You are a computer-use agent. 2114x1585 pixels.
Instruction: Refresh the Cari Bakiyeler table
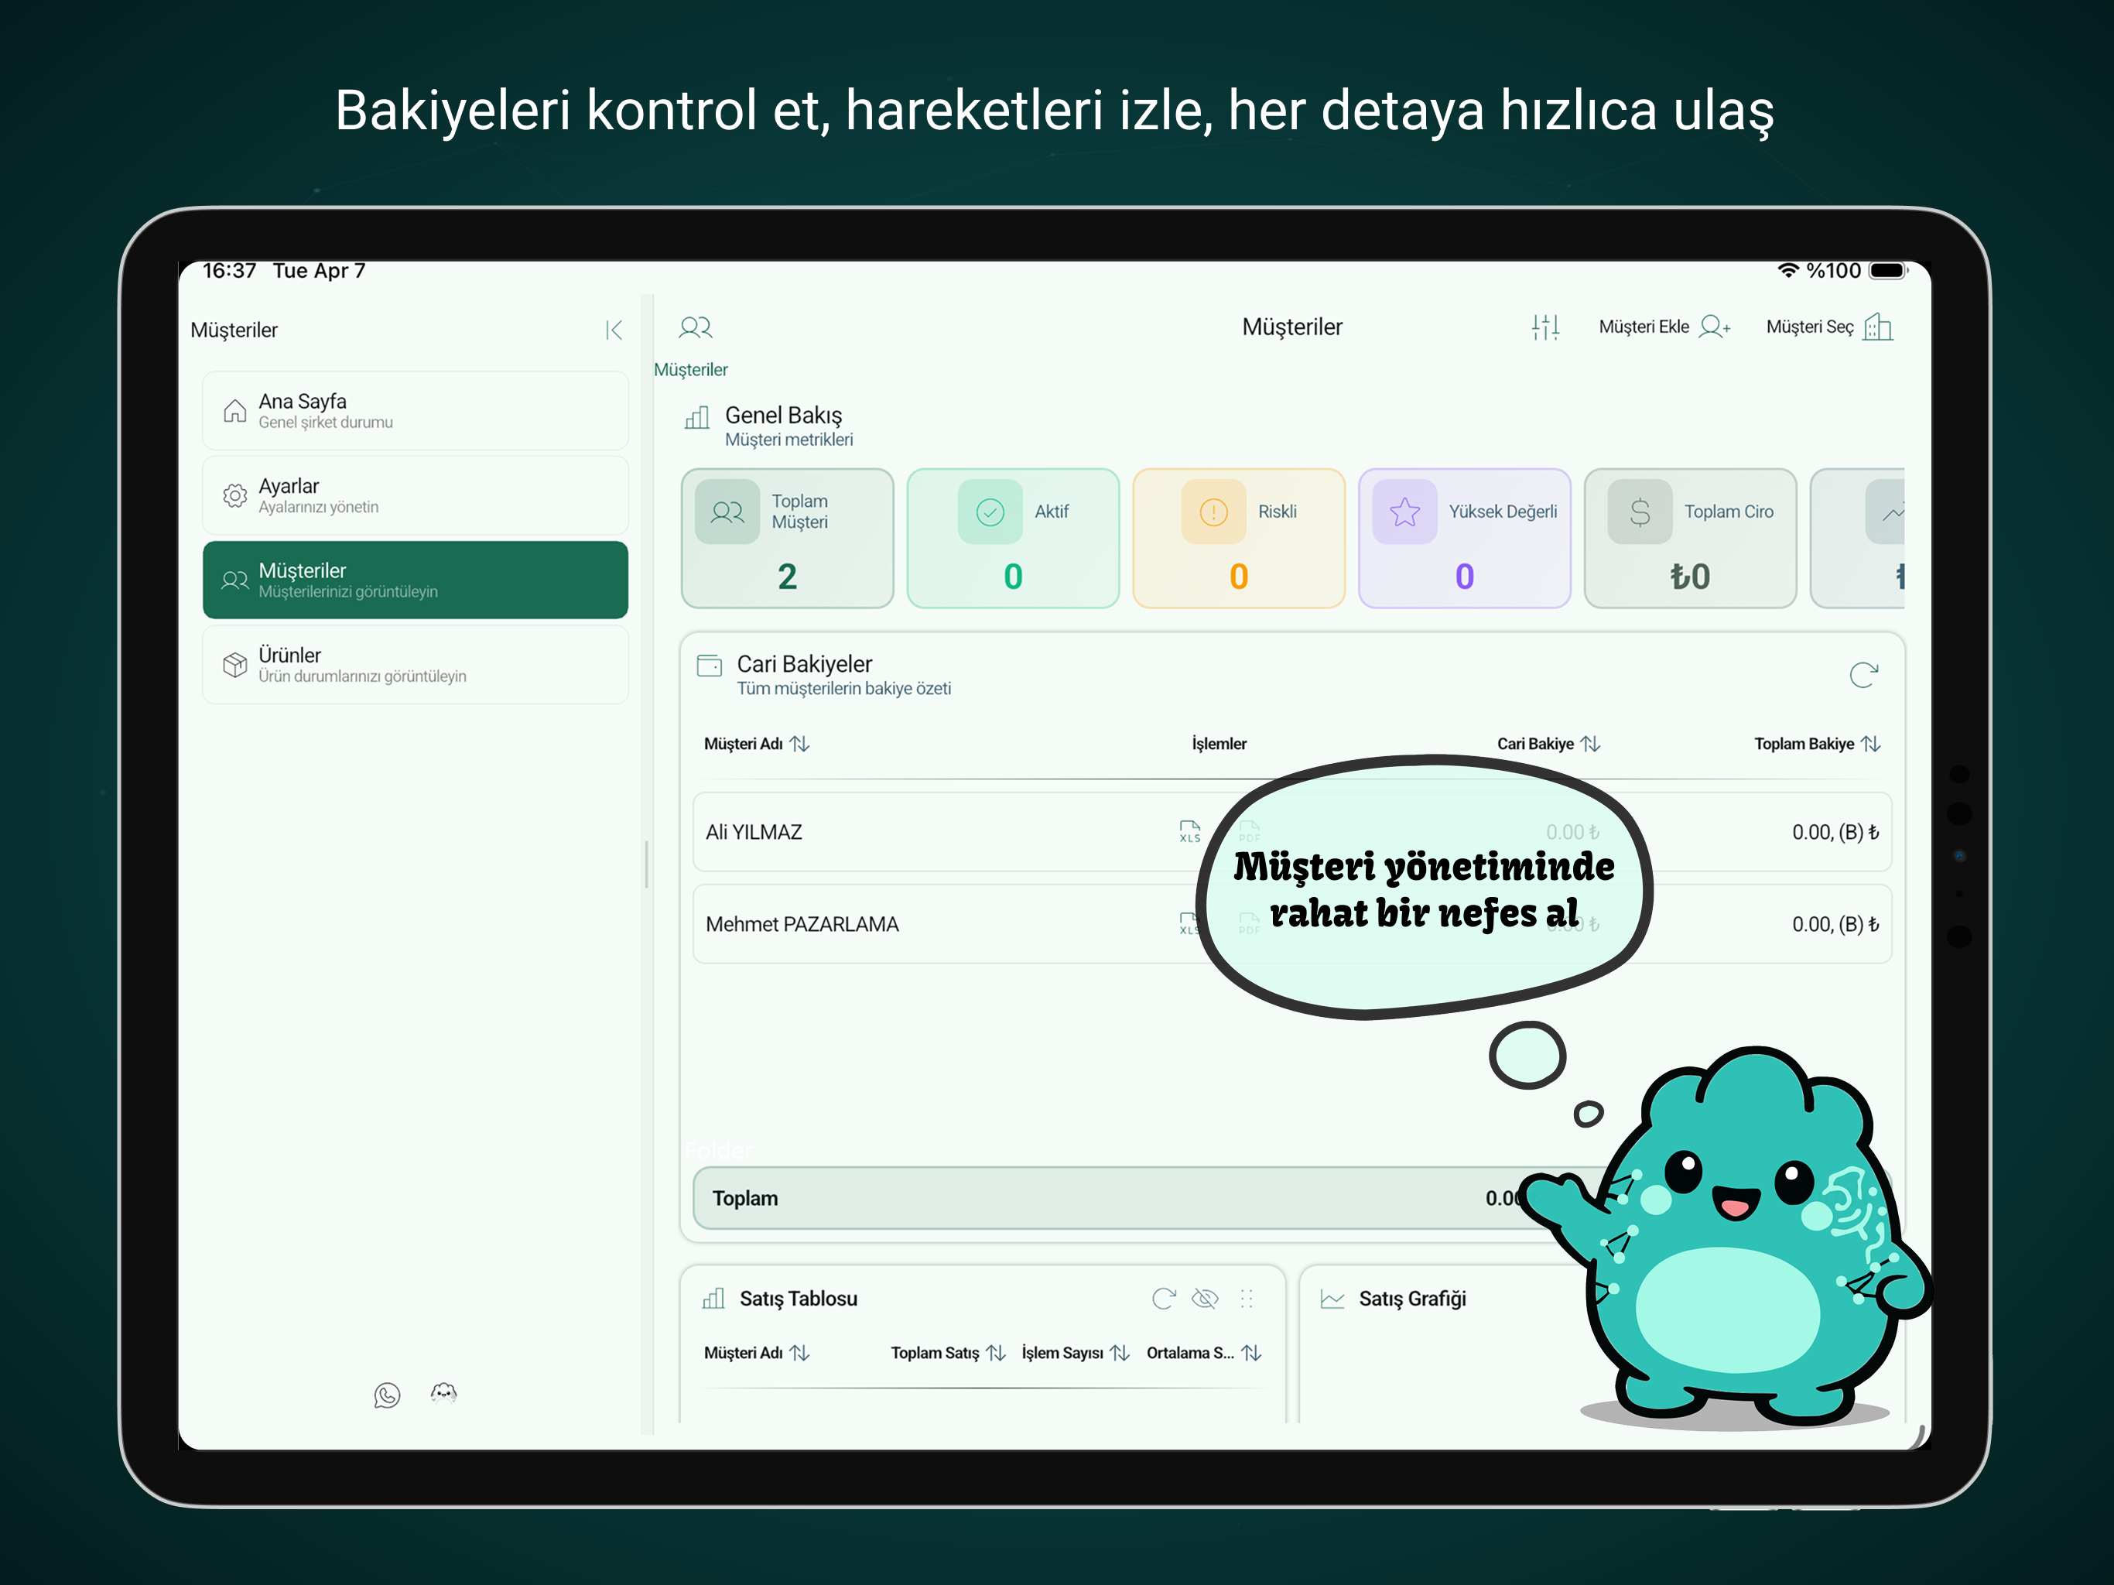[1863, 675]
